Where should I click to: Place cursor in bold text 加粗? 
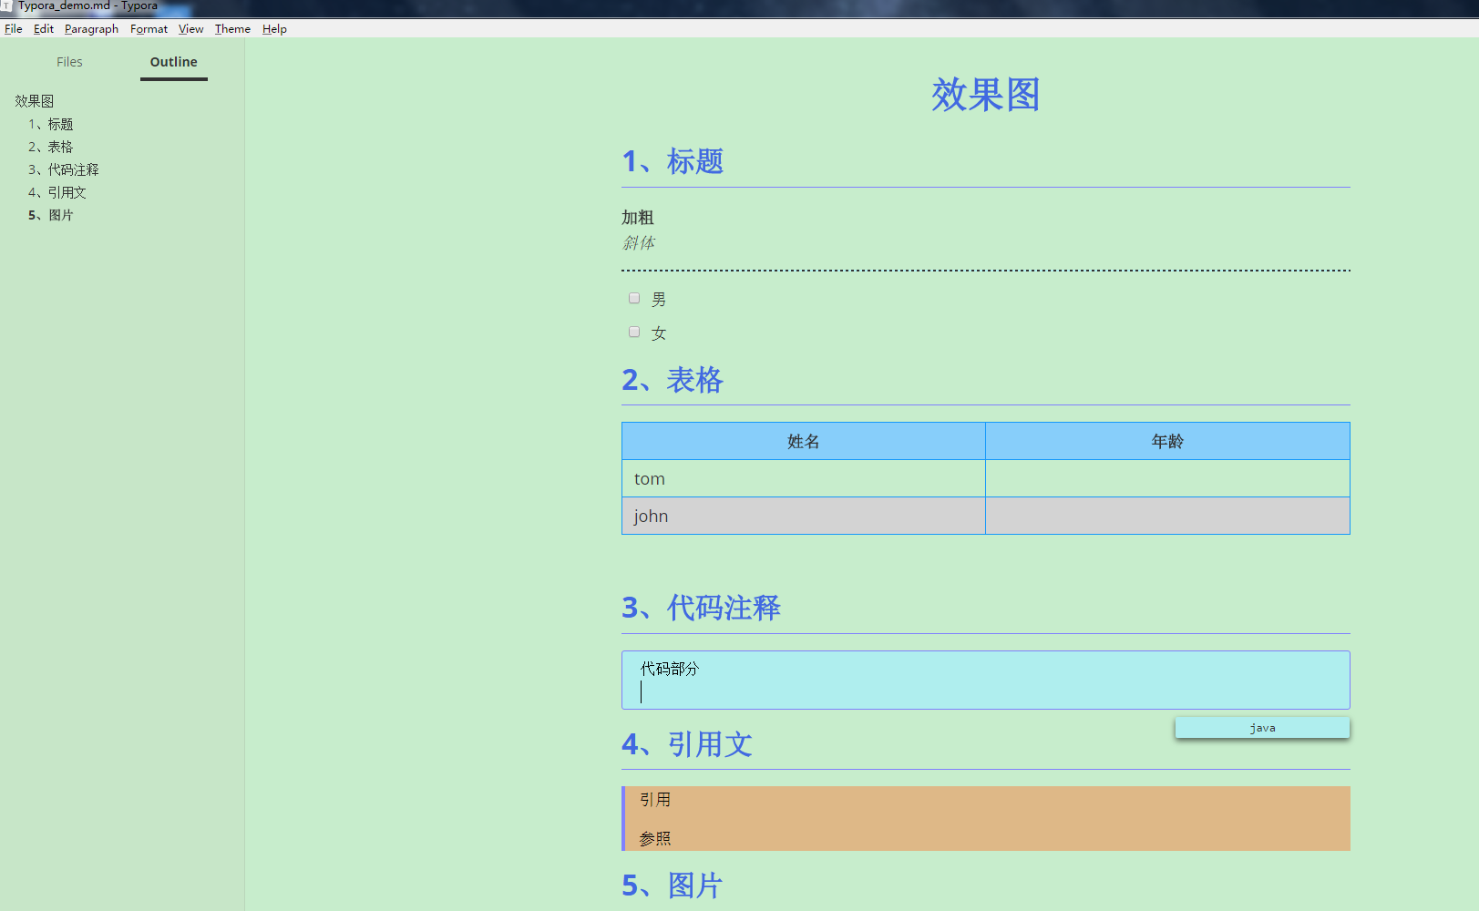point(638,218)
